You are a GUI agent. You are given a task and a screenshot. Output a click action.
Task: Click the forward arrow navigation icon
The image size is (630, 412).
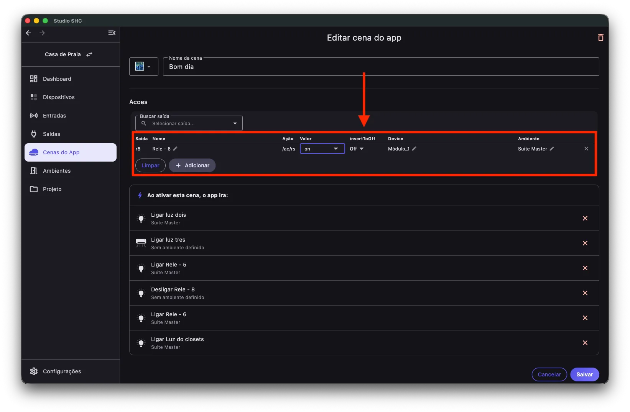(42, 33)
